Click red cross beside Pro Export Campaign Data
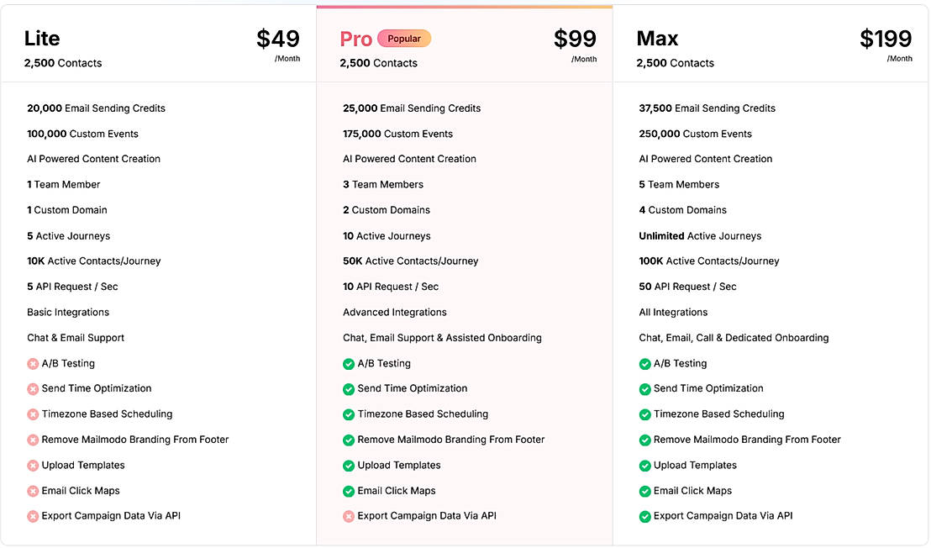 pos(349,516)
